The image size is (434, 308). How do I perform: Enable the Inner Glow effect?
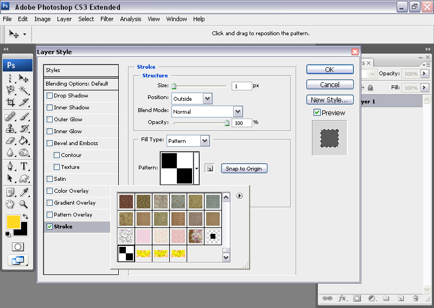[x=49, y=131]
